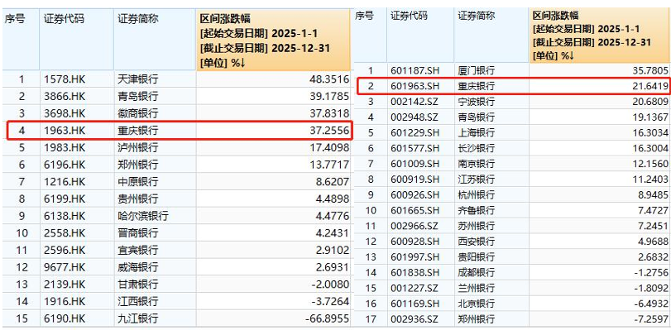
Task: Select 哈尔滨银行 name cell
Action: [143, 216]
